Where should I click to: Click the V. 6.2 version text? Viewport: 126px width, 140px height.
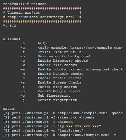pos(10,26)
